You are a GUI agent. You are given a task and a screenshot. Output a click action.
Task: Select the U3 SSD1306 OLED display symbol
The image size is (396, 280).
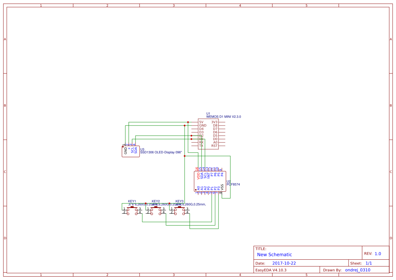[130, 153]
